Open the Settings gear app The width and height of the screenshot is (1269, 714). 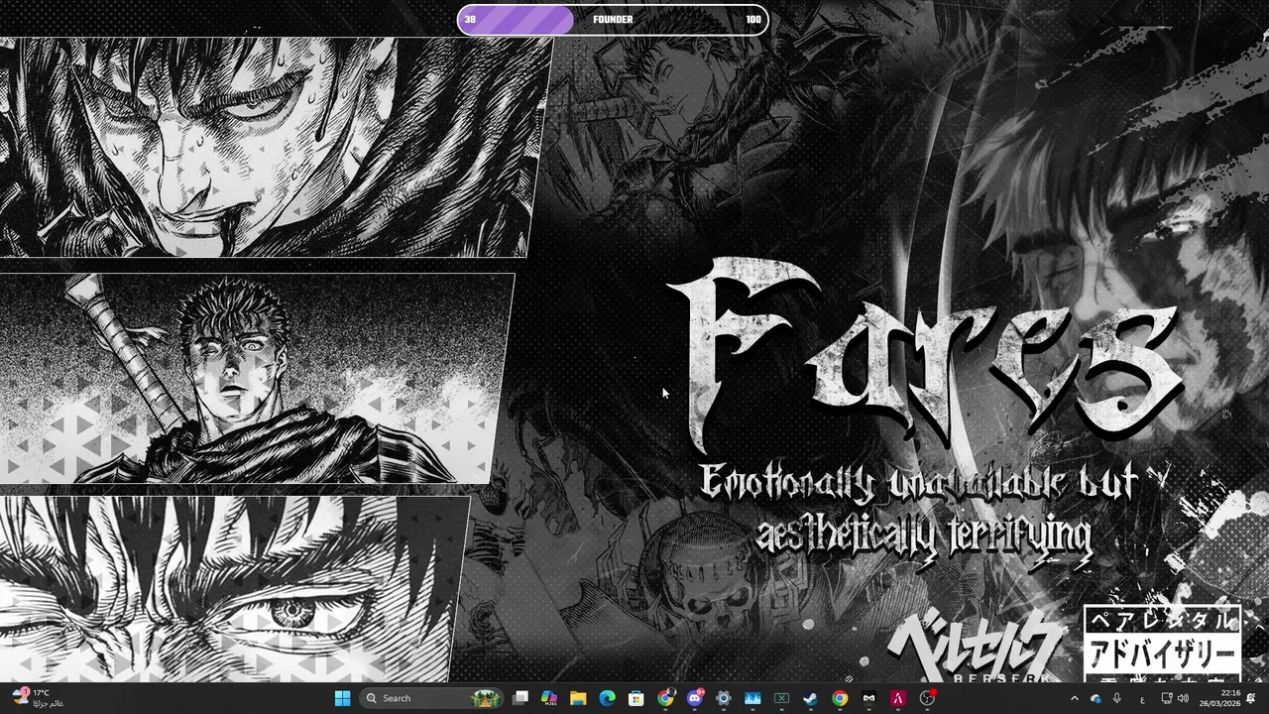coord(724,698)
